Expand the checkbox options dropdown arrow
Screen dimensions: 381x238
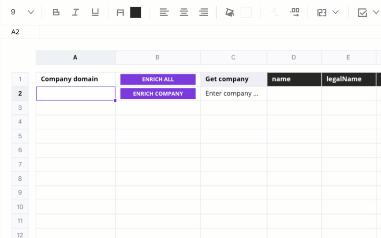(x=376, y=12)
